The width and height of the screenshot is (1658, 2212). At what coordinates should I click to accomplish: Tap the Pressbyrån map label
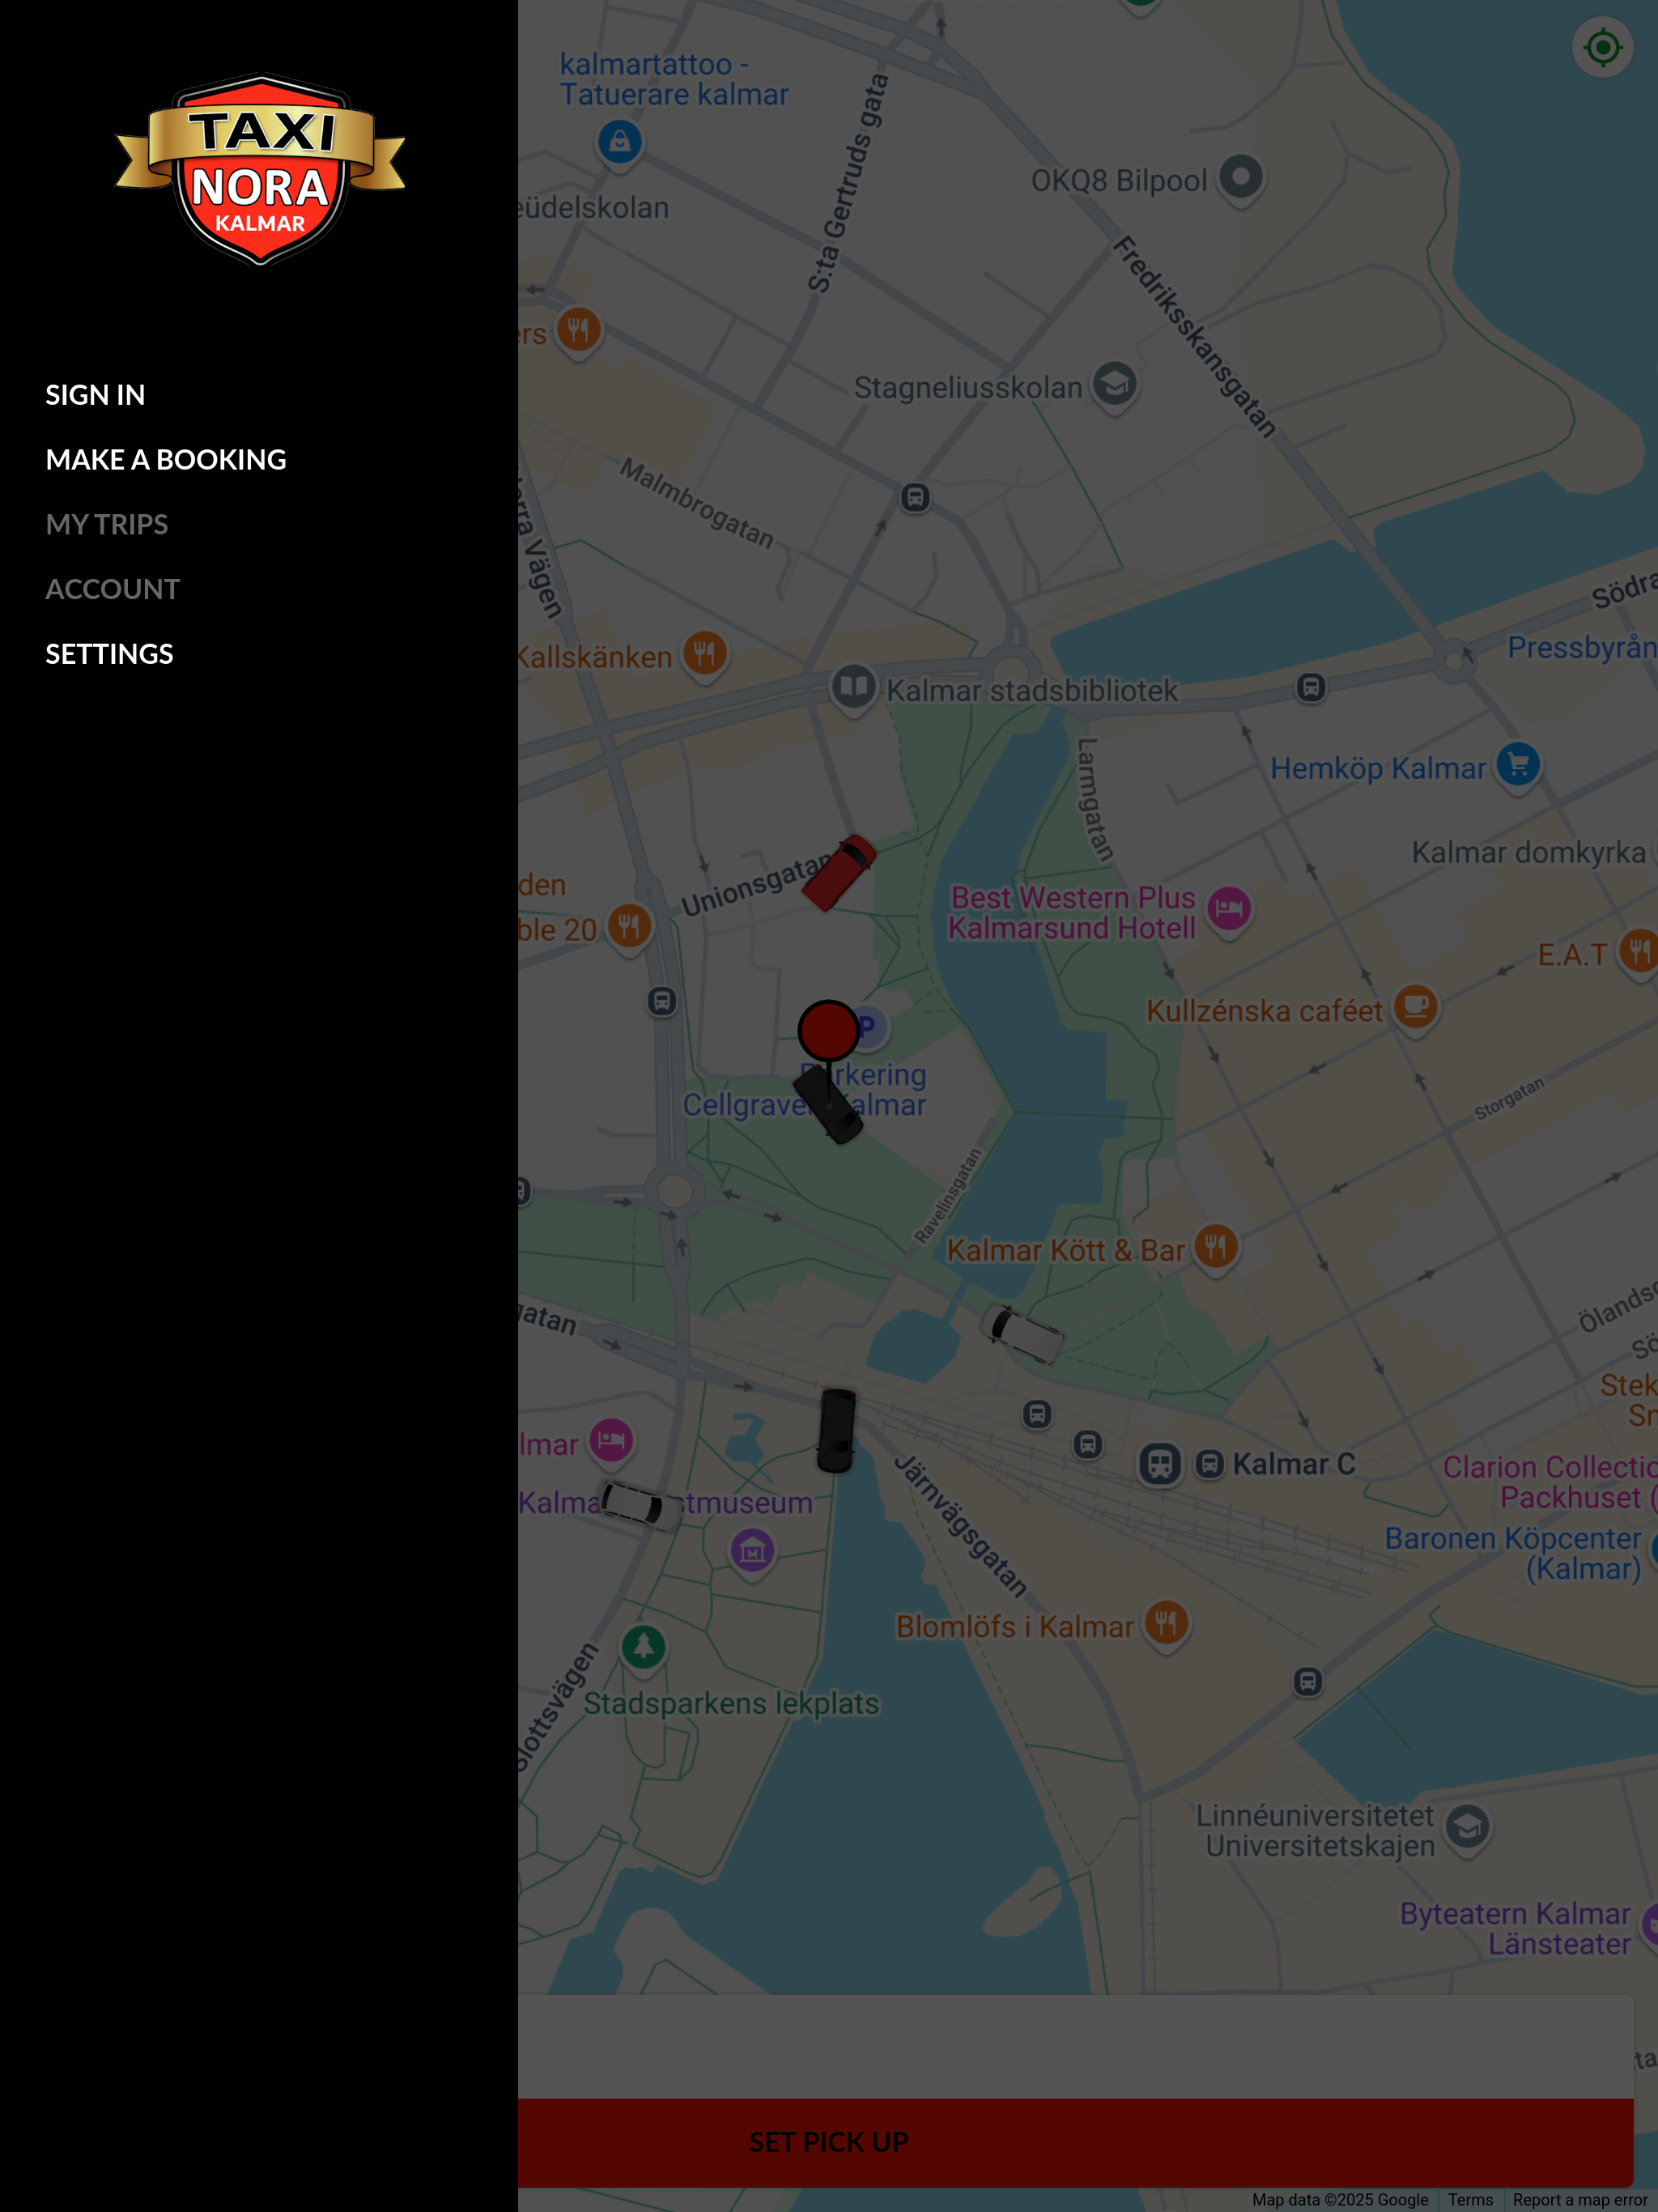pos(1582,648)
